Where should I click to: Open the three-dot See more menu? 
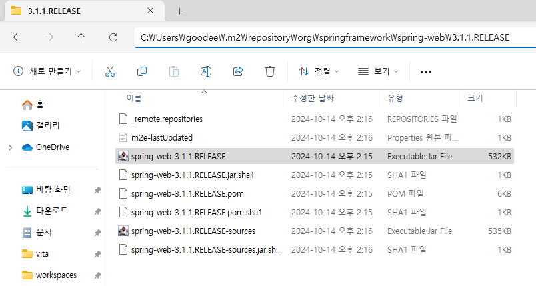(425, 72)
